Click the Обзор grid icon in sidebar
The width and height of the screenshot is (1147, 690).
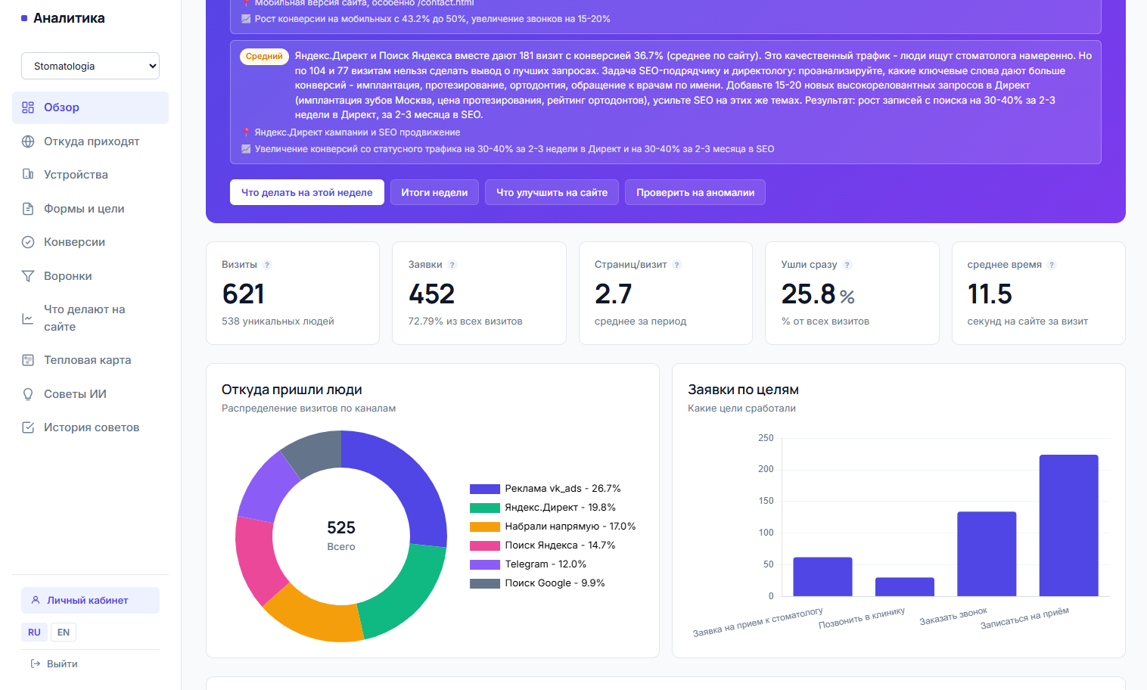click(x=28, y=107)
